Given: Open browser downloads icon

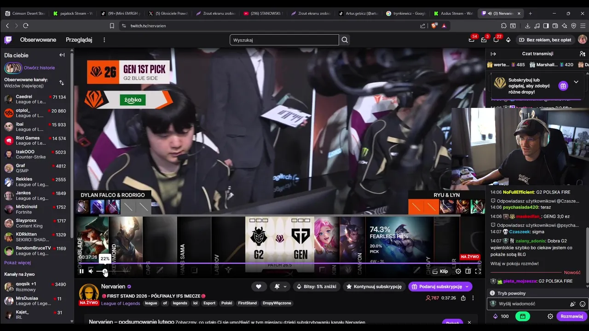Looking at the screenshot, I should (527, 26).
